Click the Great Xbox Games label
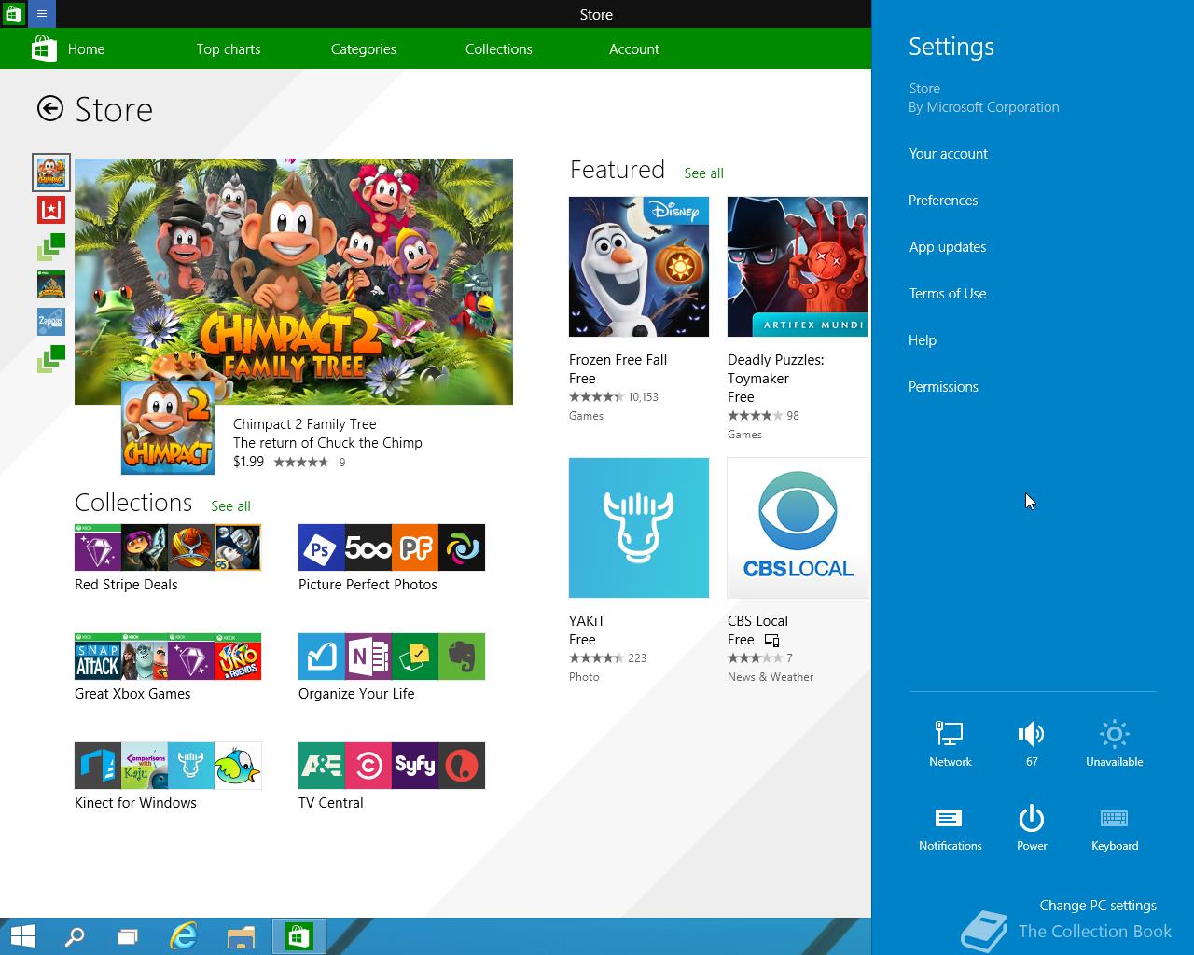 pos(132,694)
